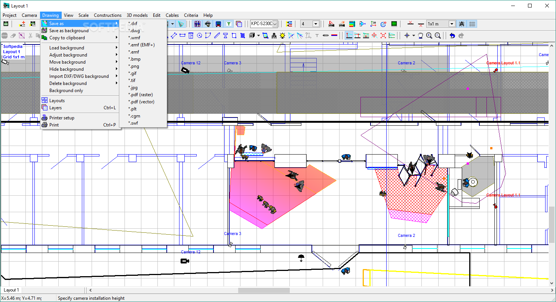556x302 pixels.
Task: Expand the arrow beside the 3D box icon
Action: pos(258,36)
